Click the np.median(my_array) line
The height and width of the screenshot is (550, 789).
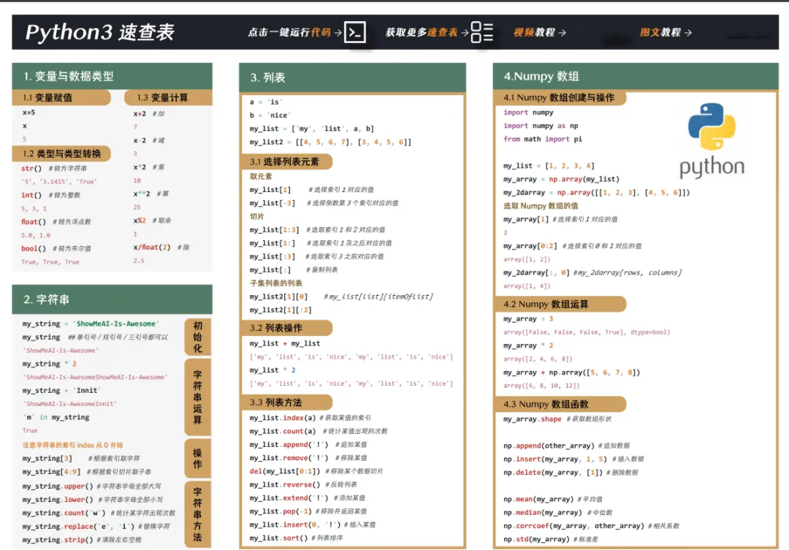pyautogui.click(x=558, y=512)
